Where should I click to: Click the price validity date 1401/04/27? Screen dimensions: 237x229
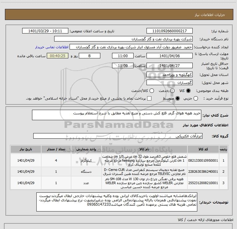(169, 65)
